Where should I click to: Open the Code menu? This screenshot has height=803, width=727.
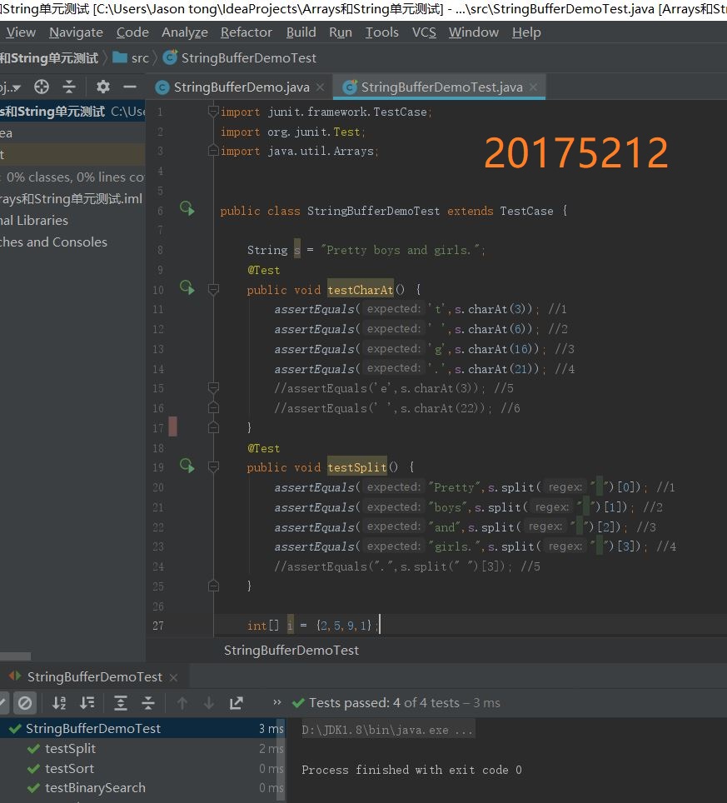(132, 32)
